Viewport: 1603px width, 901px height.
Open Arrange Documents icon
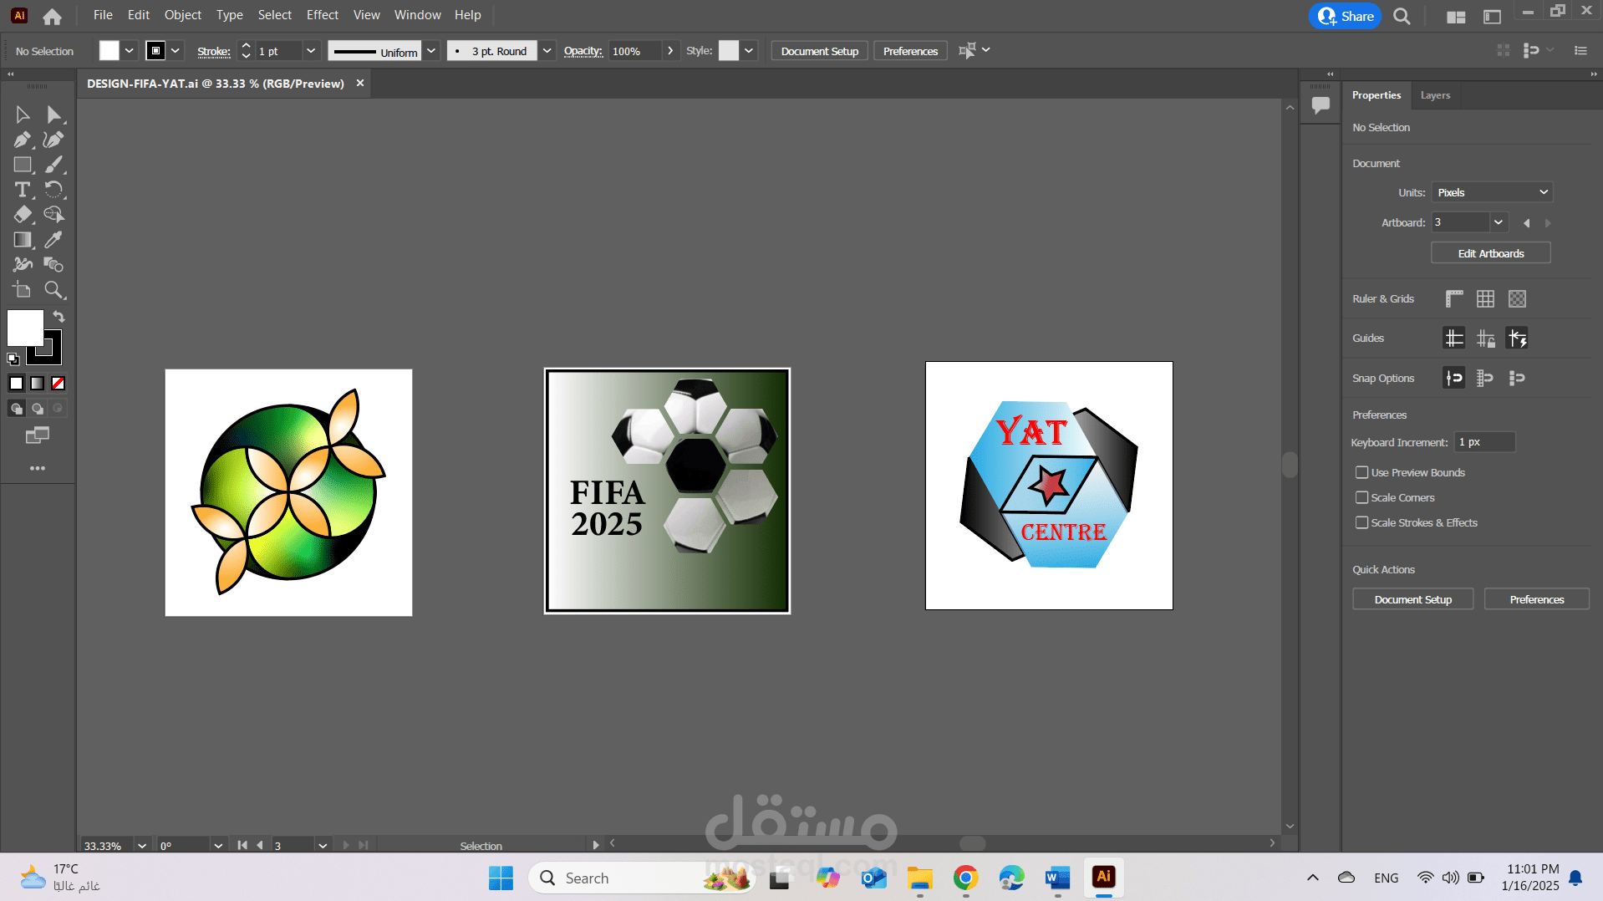click(x=1456, y=17)
